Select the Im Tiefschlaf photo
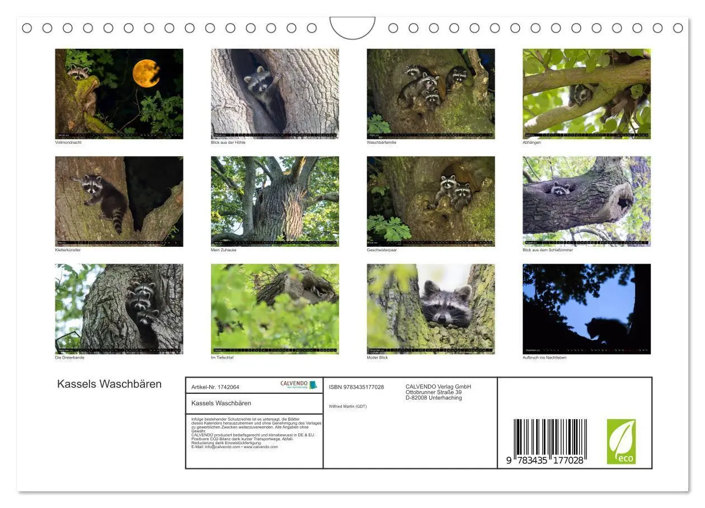 [x=275, y=309]
